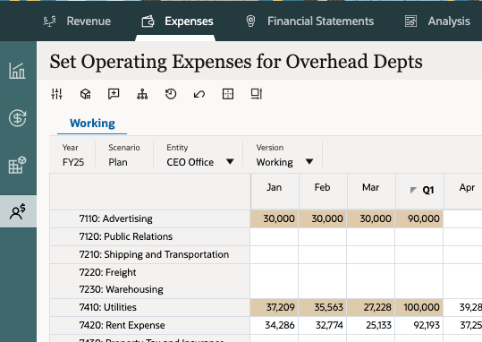Image resolution: width=482 pixels, height=342 pixels.
Task: Select the 7220: Freight row
Action: click(149, 272)
